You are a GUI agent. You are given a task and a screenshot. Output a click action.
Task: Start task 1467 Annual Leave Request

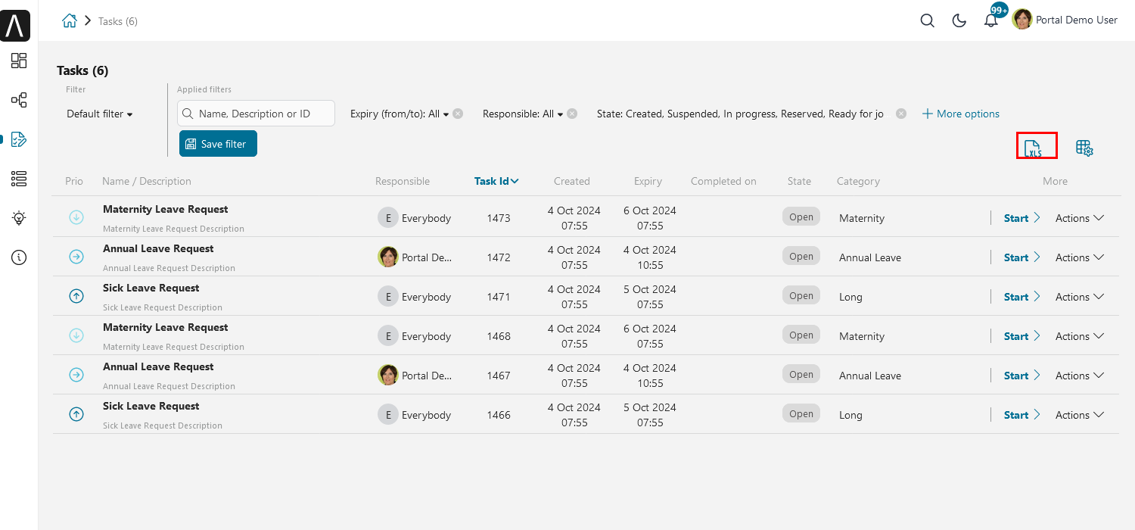pyautogui.click(x=1022, y=376)
